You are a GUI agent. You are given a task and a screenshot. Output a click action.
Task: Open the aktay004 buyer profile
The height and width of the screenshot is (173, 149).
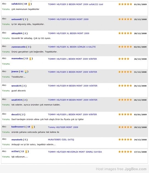[17, 33]
